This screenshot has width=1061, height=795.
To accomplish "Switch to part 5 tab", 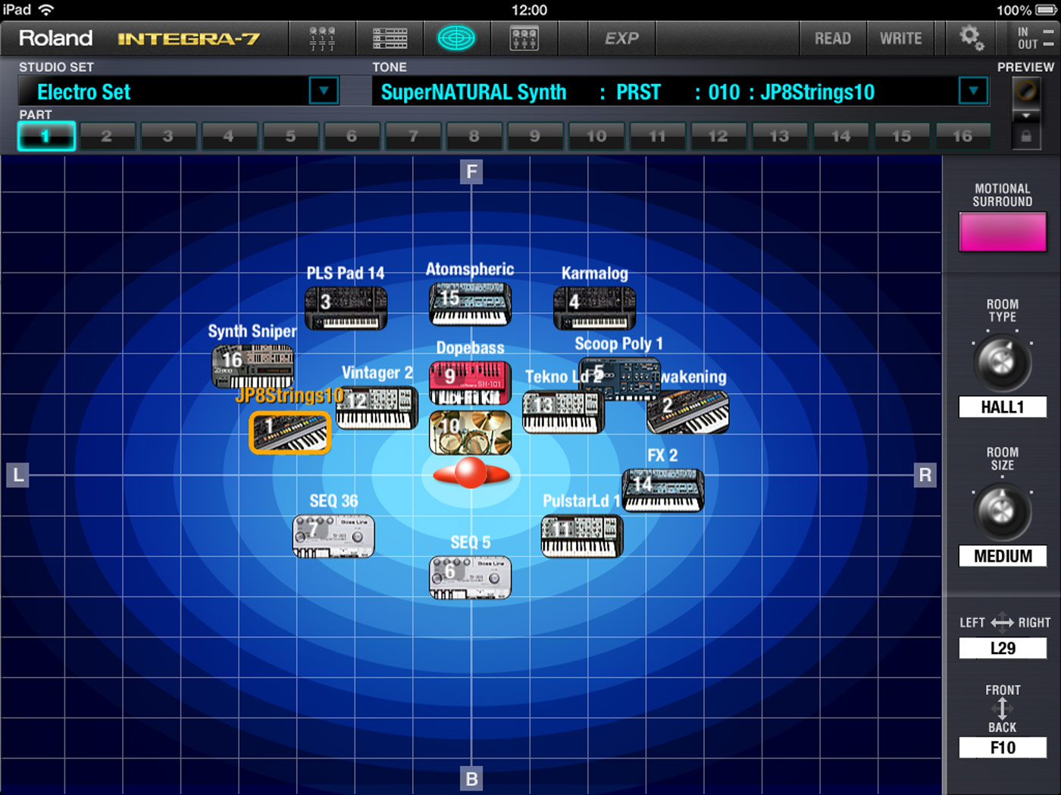I will point(290,136).
